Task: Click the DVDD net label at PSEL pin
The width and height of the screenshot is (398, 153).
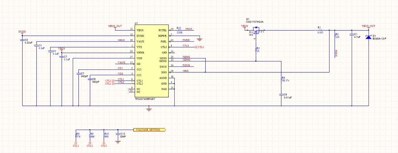Action: tap(186, 40)
